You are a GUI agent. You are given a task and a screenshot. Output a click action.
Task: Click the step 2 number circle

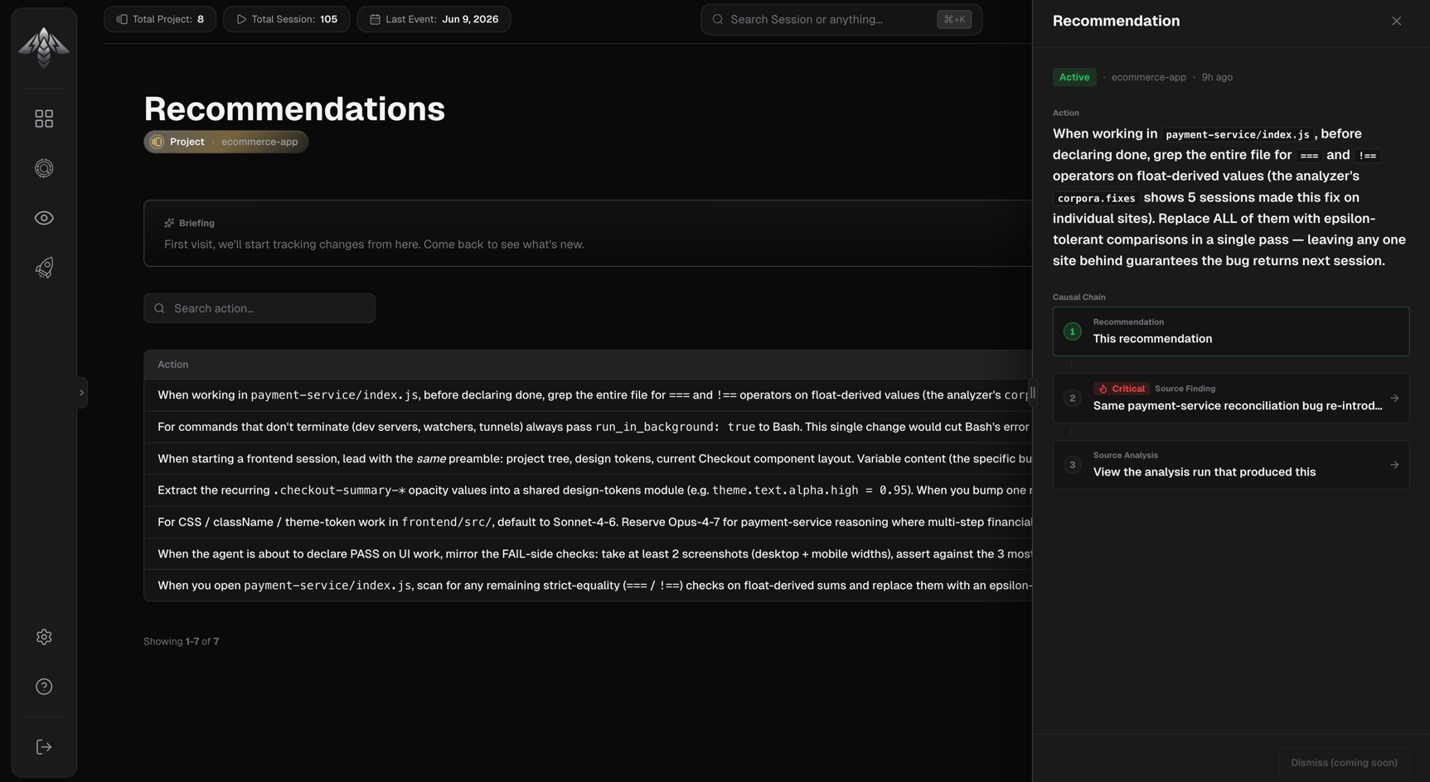(x=1072, y=398)
